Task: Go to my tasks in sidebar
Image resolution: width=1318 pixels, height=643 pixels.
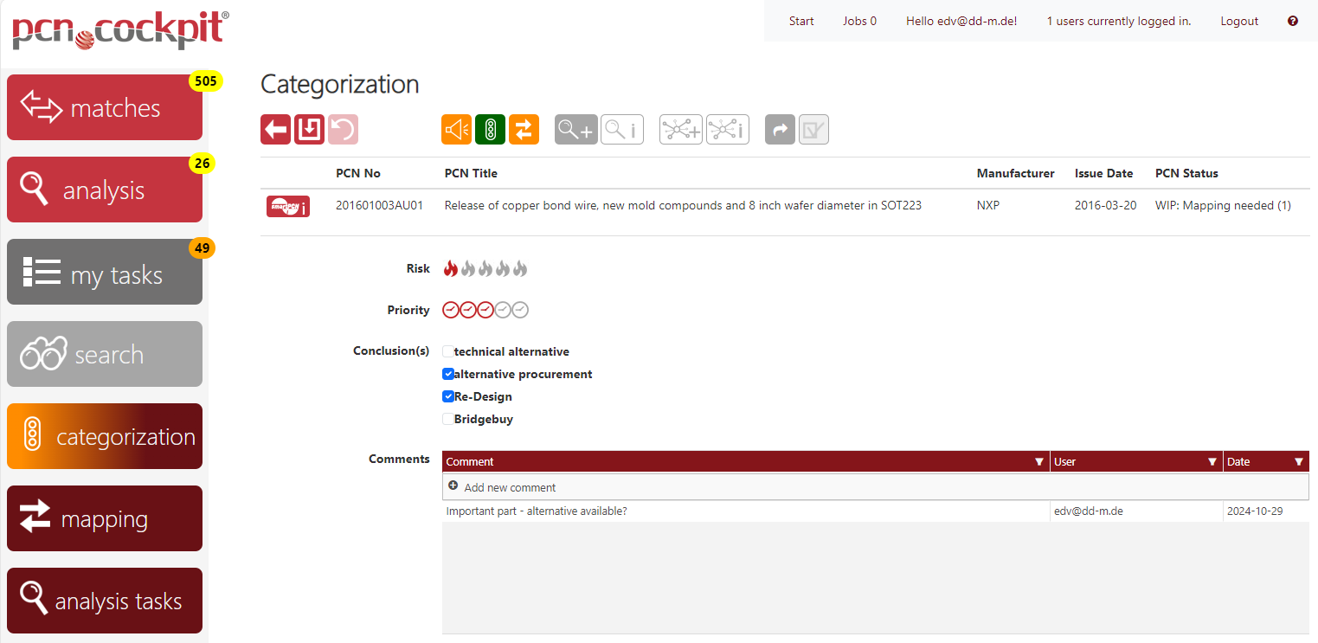Action: coord(105,272)
